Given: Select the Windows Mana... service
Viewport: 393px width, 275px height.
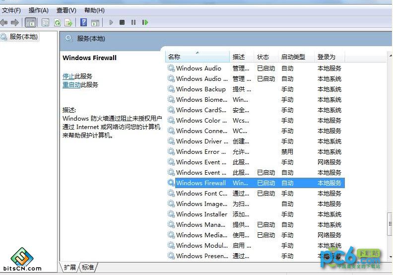Looking at the screenshot, I should tap(255, 224).
